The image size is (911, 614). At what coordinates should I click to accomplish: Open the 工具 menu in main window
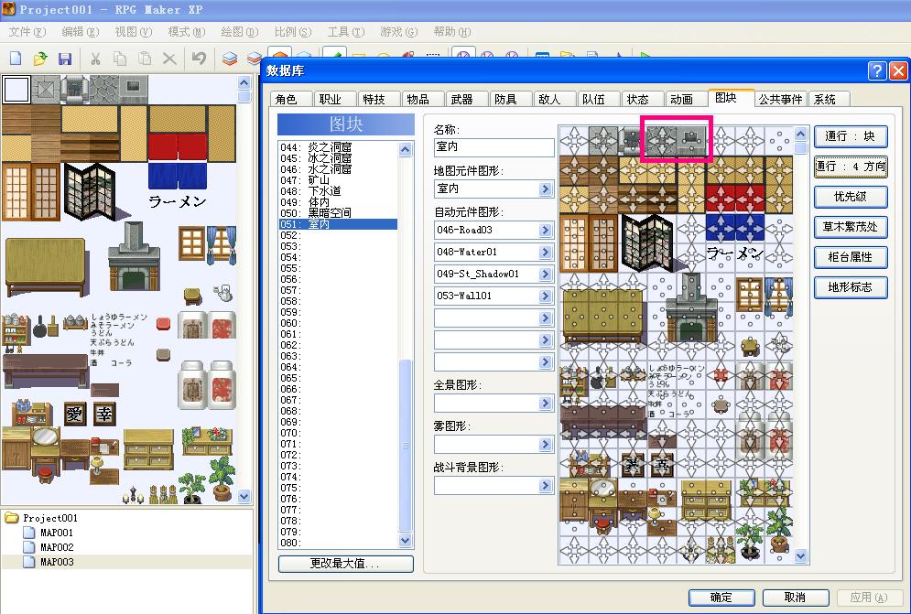346,32
